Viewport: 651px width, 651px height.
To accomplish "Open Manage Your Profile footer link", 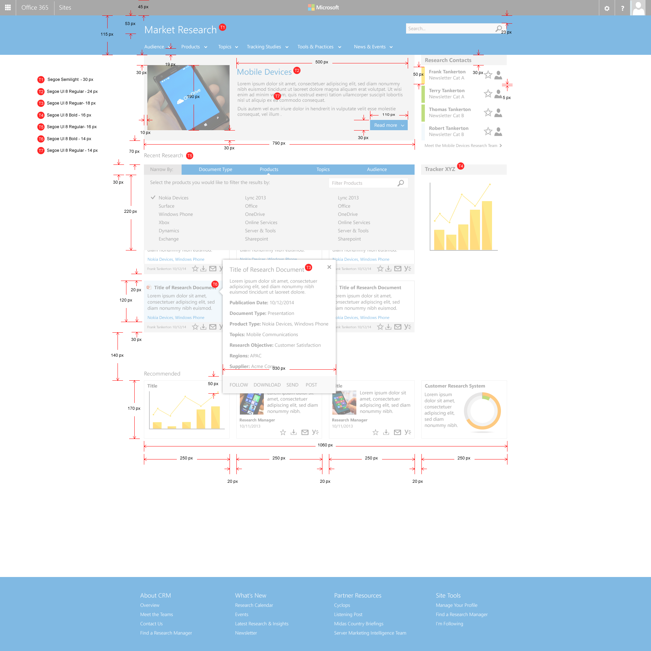I will pyautogui.click(x=457, y=605).
